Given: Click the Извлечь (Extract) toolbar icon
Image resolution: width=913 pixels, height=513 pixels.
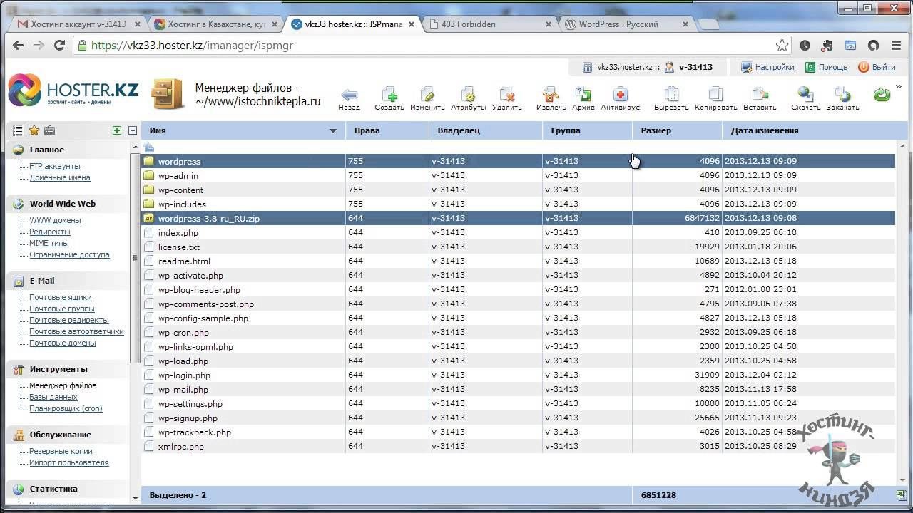Looking at the screenshot, I should tap(551, 95).
